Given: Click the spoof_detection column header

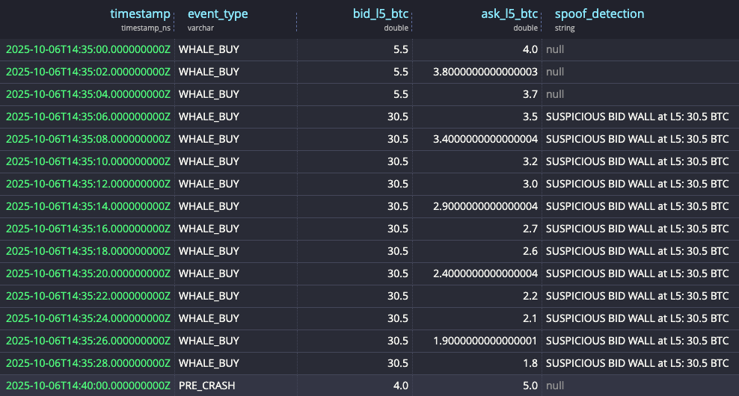Looking at the screenshot, I should coord(599,14).
